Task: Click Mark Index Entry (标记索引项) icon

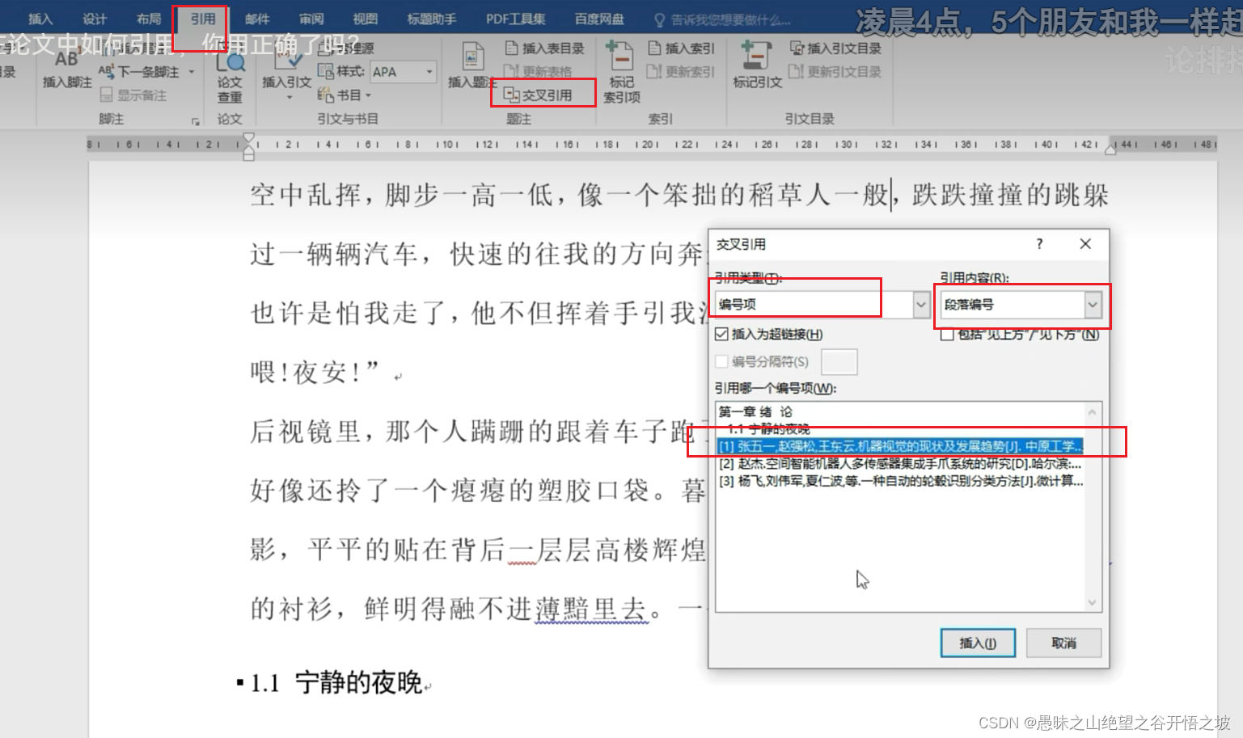Action: [x=621, y=73]
